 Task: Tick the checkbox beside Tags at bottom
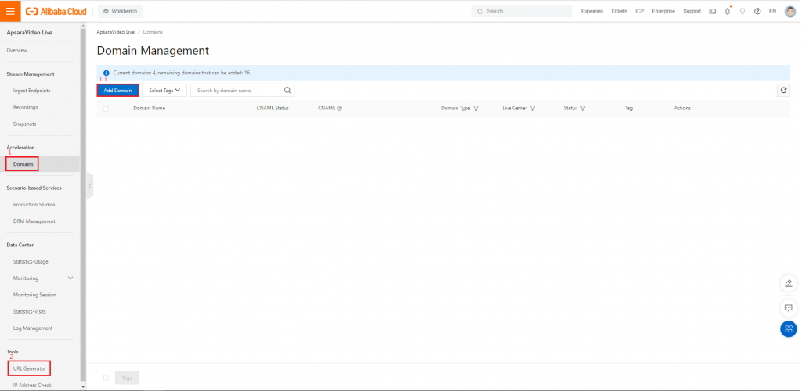[x=106, y=378]
